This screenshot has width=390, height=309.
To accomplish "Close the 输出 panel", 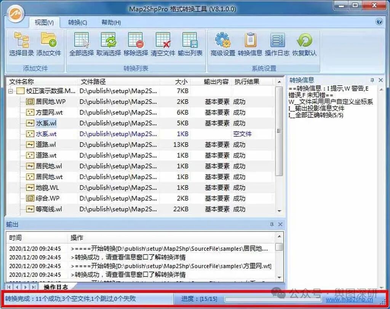I will (280, 224).
